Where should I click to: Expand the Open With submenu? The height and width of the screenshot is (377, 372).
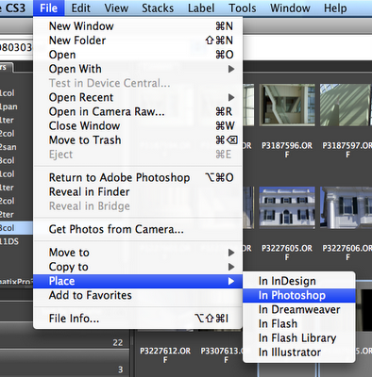click(x=138, y=69)
